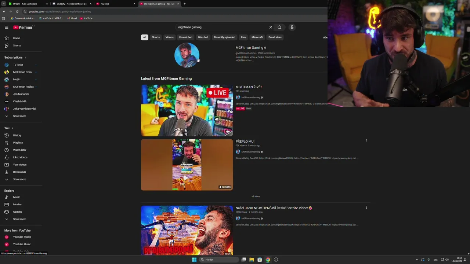Filter results by Live chip
The height and width of the screenshot is (264, 470).
tap(243, 37)
